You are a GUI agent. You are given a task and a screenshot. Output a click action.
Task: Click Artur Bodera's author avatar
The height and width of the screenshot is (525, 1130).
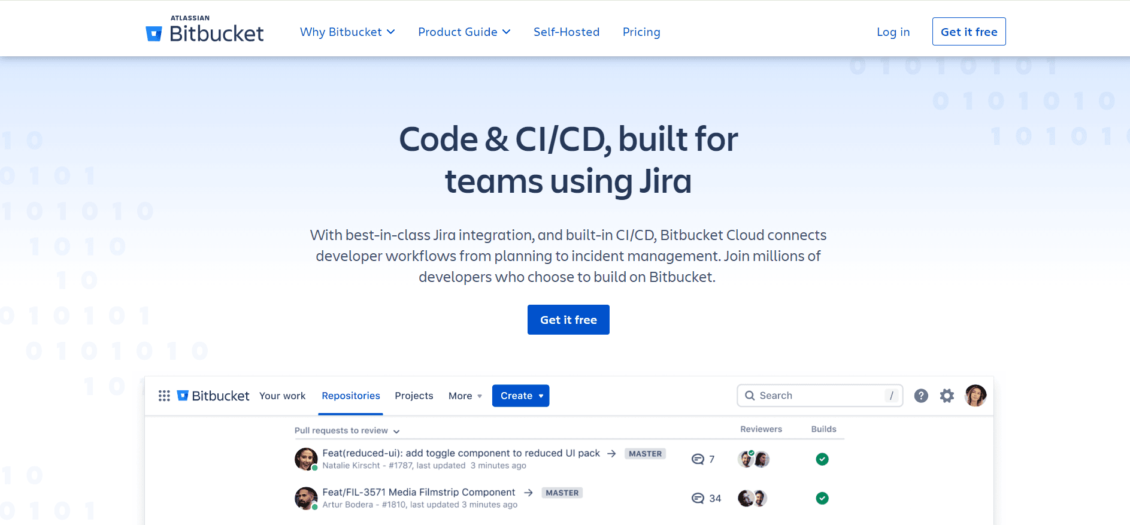(x=306, y=498)
